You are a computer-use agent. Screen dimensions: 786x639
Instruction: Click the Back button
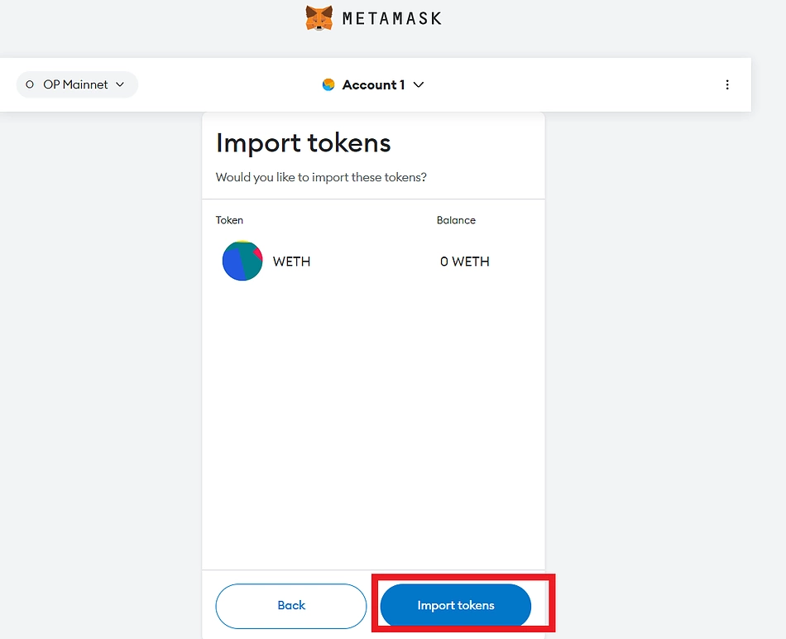[x=290, y=605]
